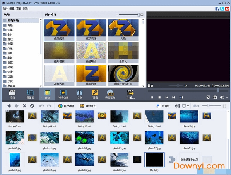Image resolution: width=231 pixels, height=175 pixels.
Task: Select the 游戏 transition folder
Action: tap(10, 39)
